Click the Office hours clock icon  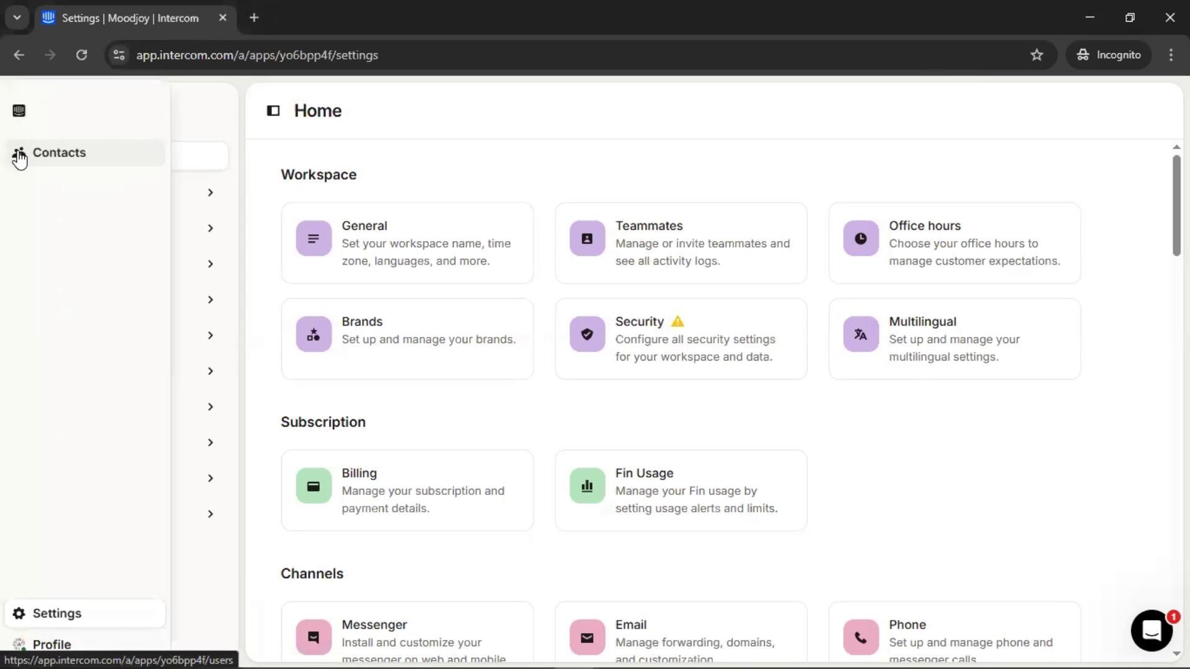click(x=860, y=238)
